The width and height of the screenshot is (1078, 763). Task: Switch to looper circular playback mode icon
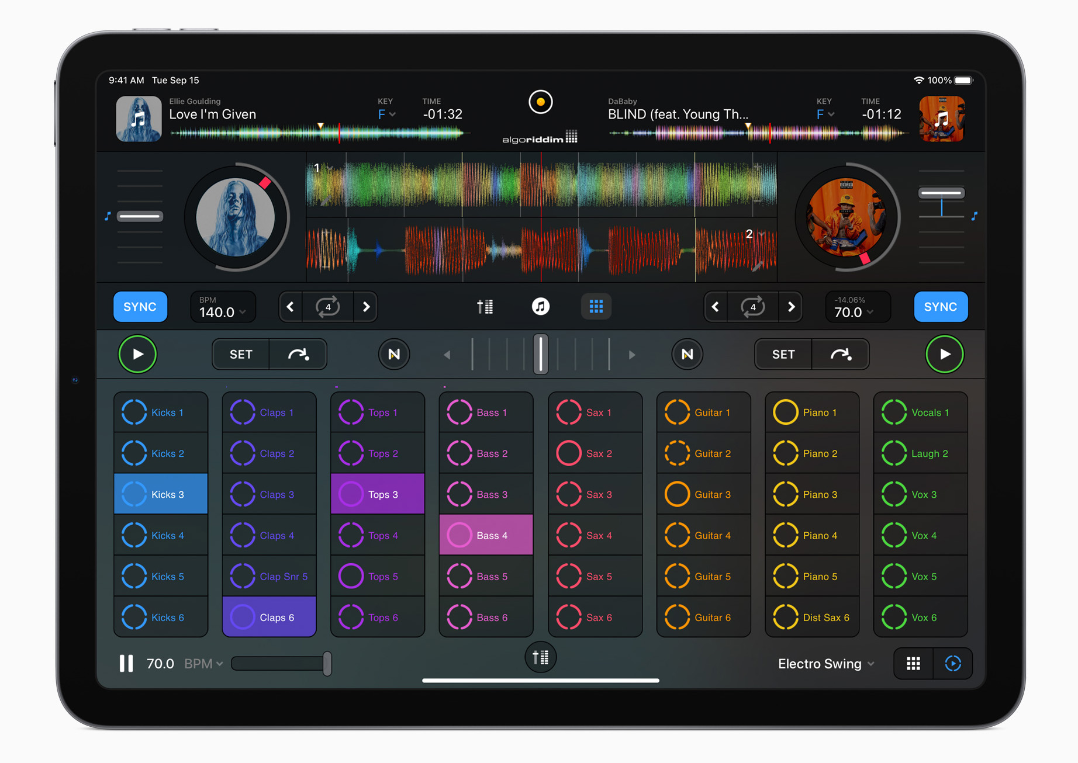pos(952,664)
